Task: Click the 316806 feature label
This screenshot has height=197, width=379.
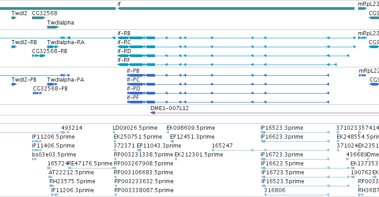Action: (275, 190)
